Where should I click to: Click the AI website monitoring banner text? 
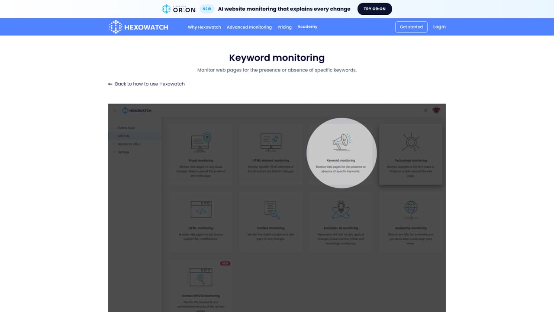pyautogui.click(x=284, y=9)
